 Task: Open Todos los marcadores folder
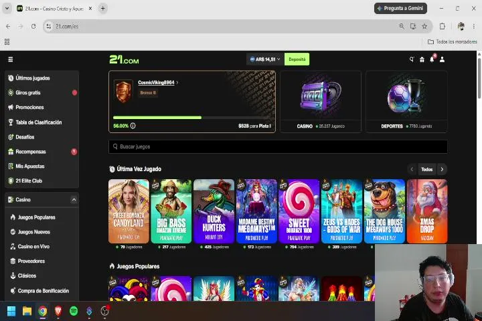453,41
